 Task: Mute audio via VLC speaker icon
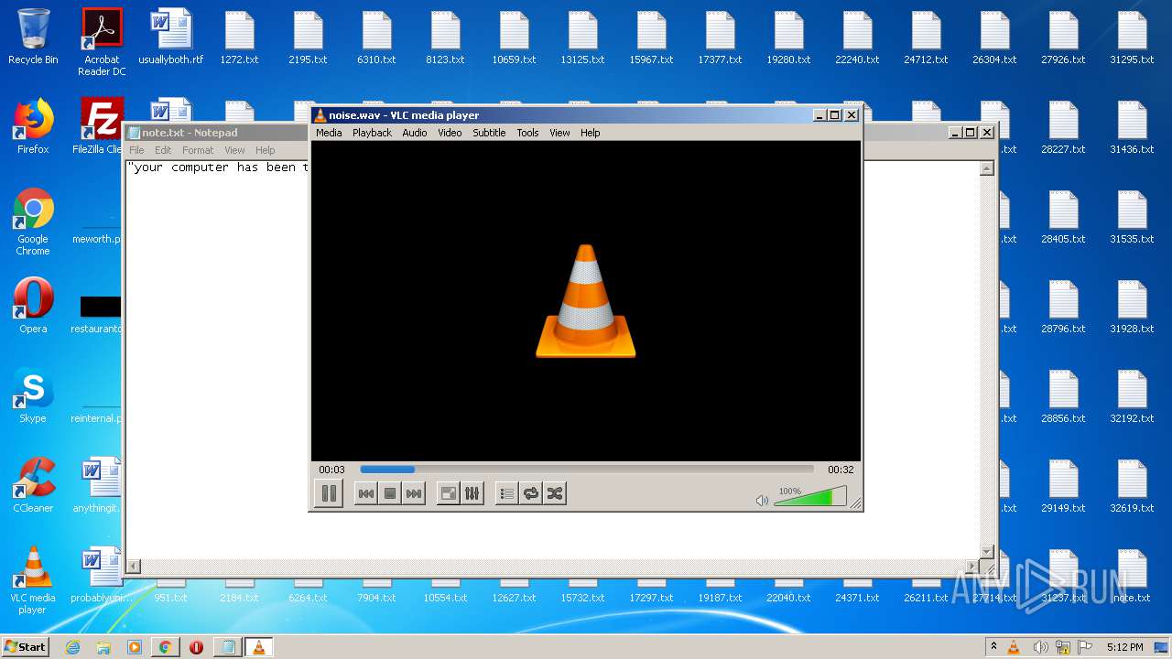click(762, 500)
